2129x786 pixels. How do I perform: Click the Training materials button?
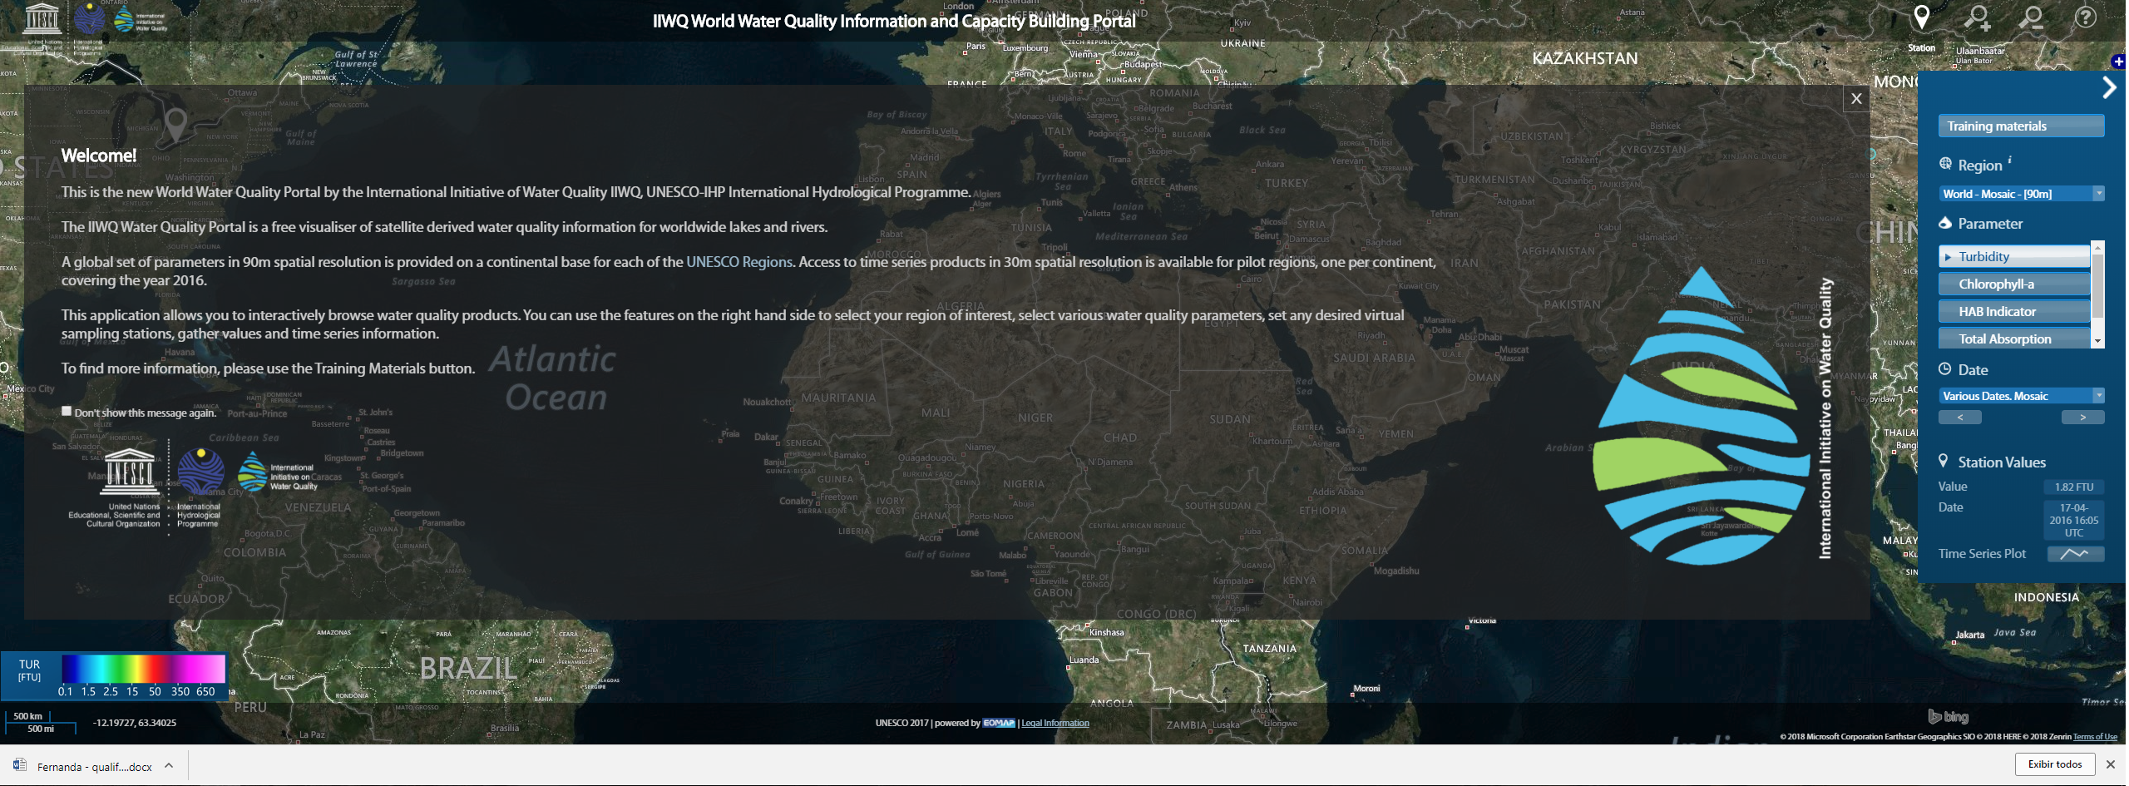[x=2021, y=126]
